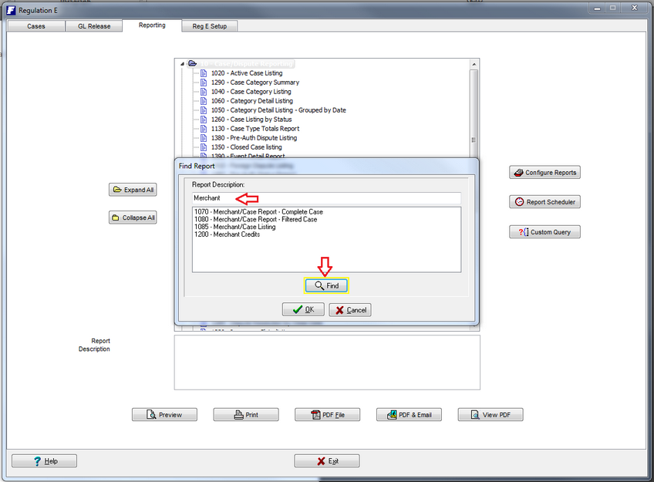The image size is (654, 482).
Task: Open Configure Reports
Action: tap(544, 173)
